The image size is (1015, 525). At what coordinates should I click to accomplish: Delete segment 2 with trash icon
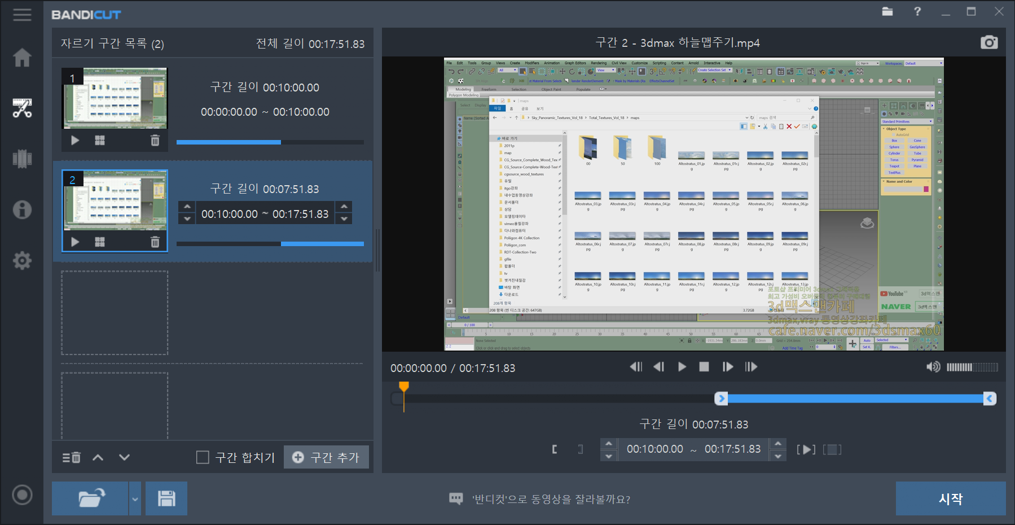(x=155, y=242)
